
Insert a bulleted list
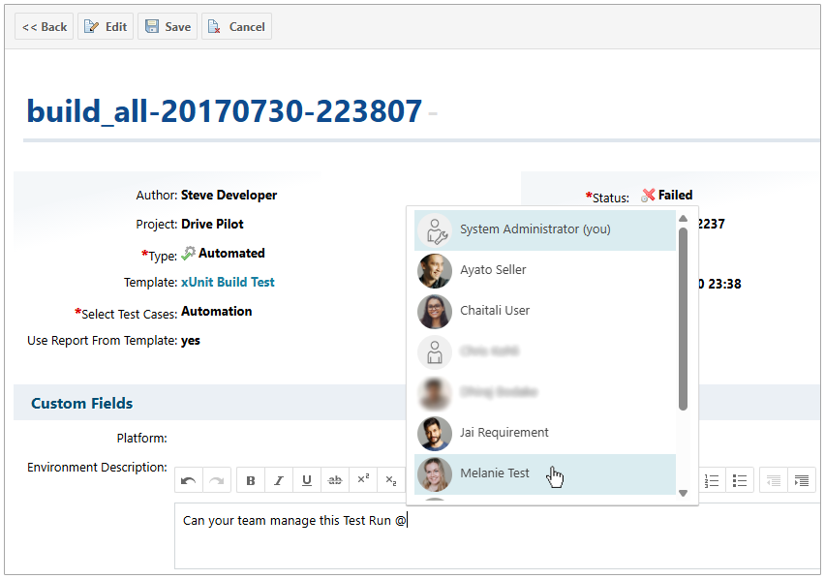point(740,480)
